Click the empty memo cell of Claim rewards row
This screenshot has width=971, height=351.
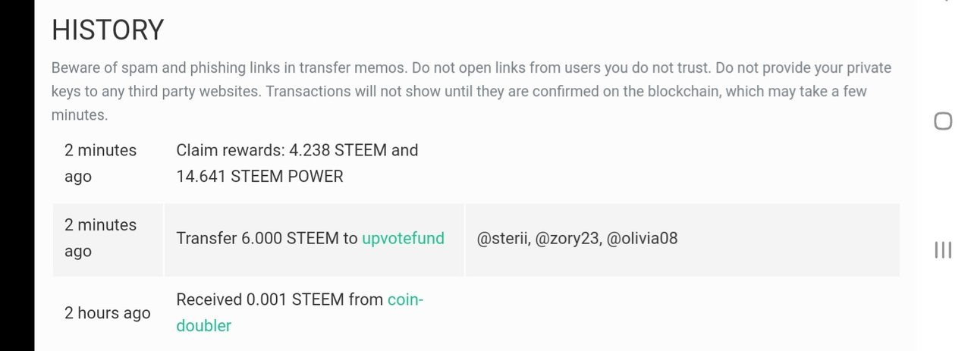point(681,163)
